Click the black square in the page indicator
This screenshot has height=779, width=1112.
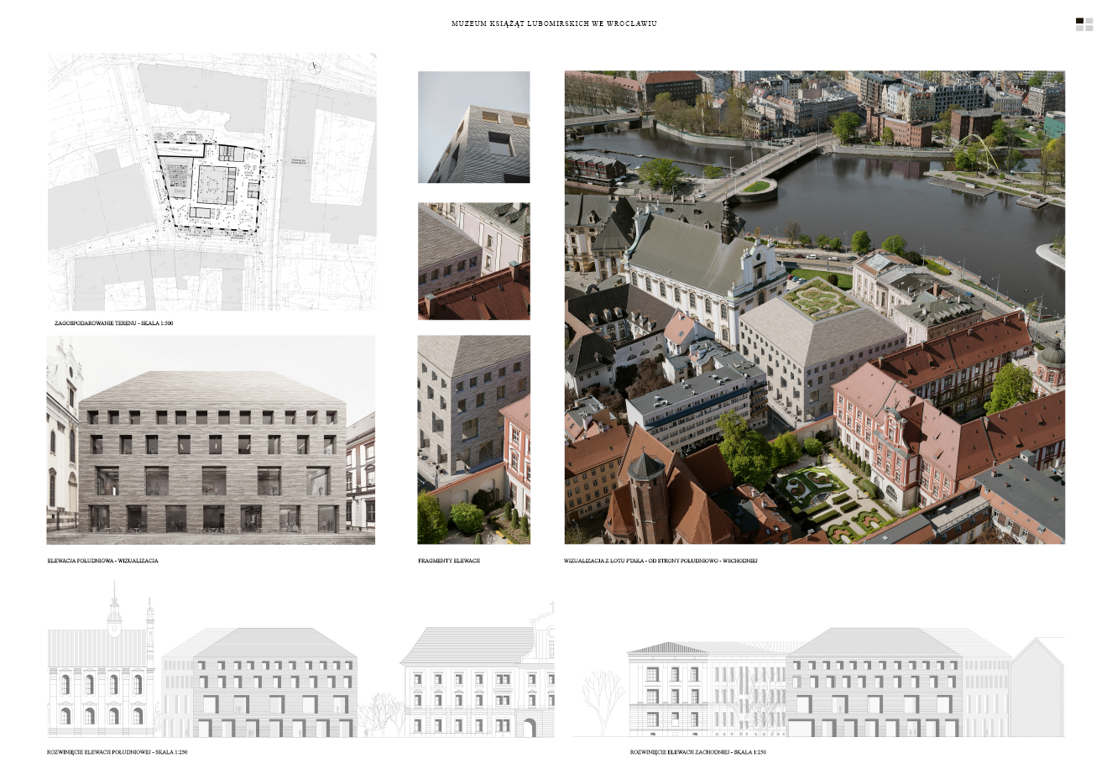(x=1080, y=21)
